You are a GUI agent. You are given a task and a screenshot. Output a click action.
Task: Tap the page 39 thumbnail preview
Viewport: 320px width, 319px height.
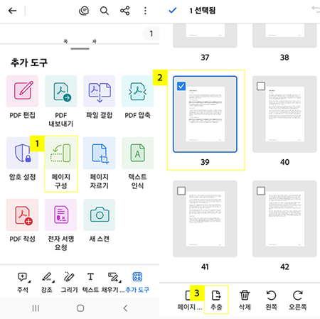205,114
